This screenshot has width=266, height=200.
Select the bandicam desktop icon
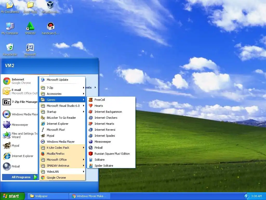click(x=51, y=28)
